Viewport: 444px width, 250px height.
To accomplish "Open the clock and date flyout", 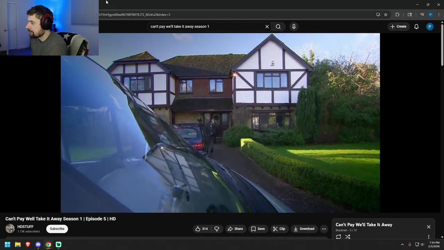I will click(x=434, y=244).
